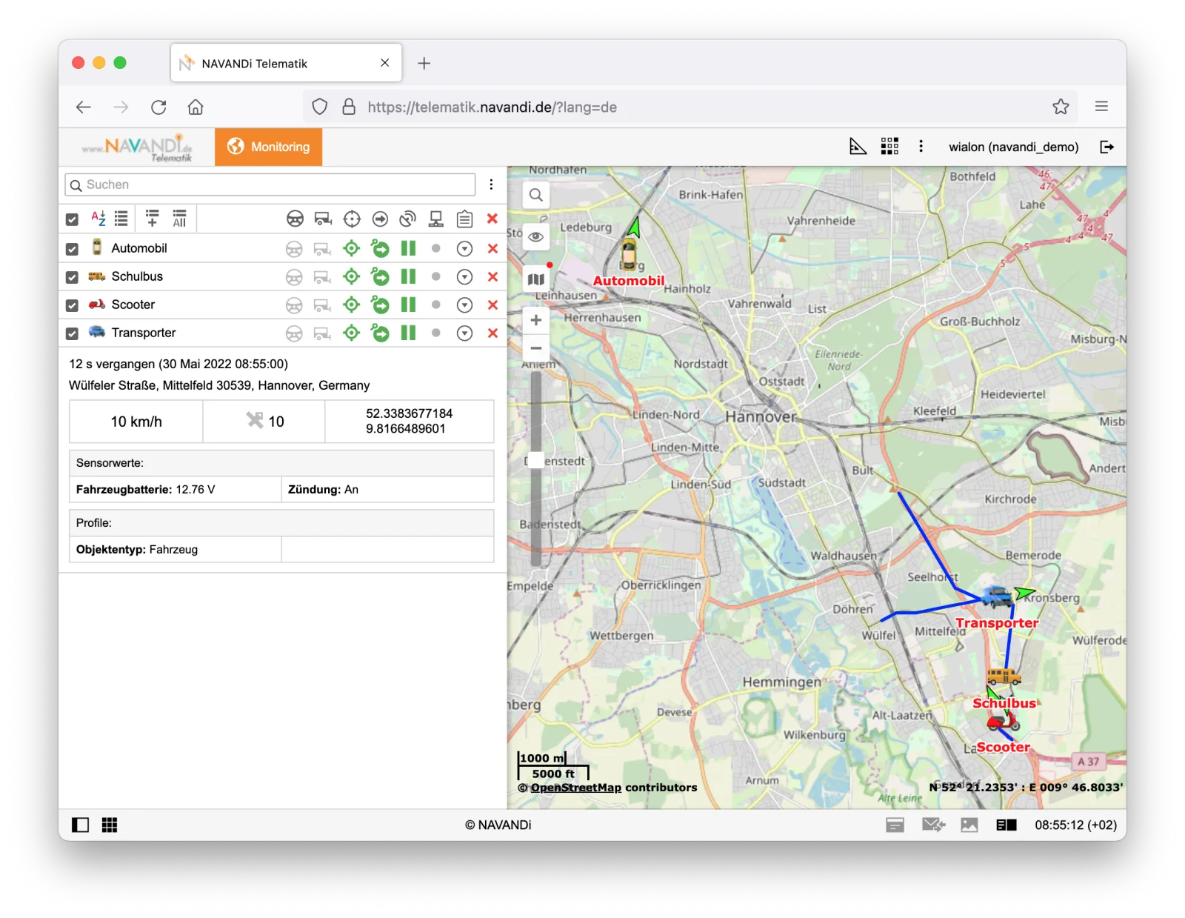Open the browser hamburger menu

coord(1101,107)
